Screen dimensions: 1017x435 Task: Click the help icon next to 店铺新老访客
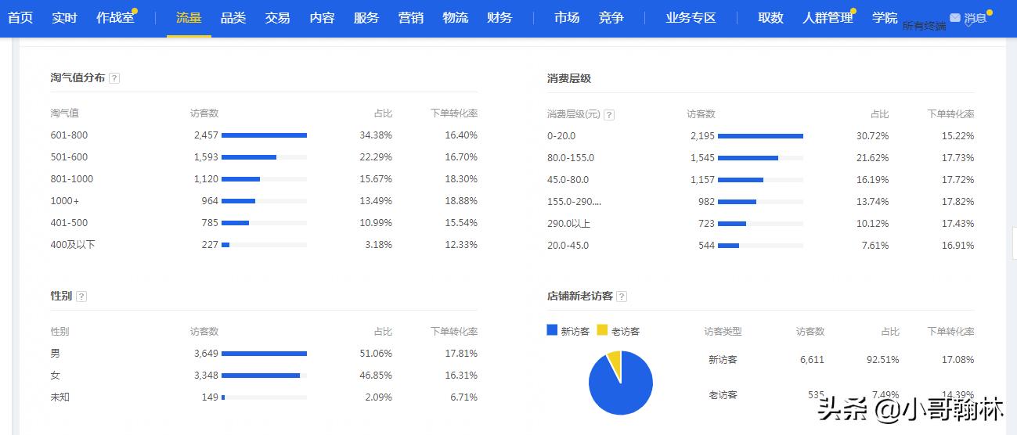click(622, 297)
